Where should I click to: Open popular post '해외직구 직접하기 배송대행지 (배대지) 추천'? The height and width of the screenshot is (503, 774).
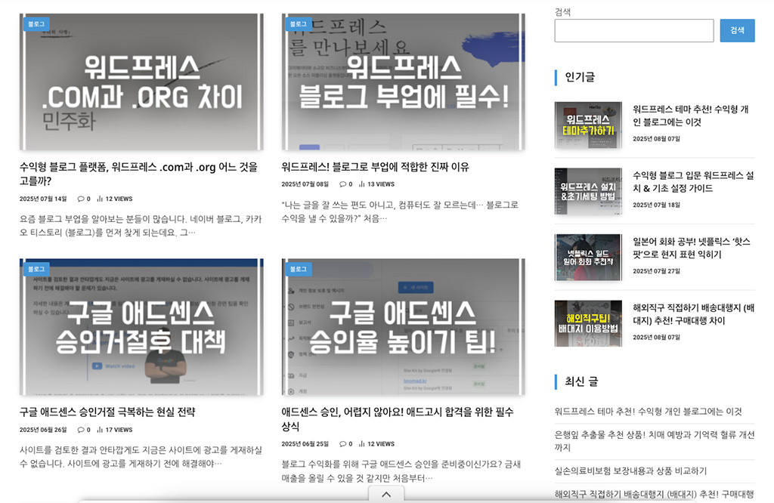click(x=694, y=313)
